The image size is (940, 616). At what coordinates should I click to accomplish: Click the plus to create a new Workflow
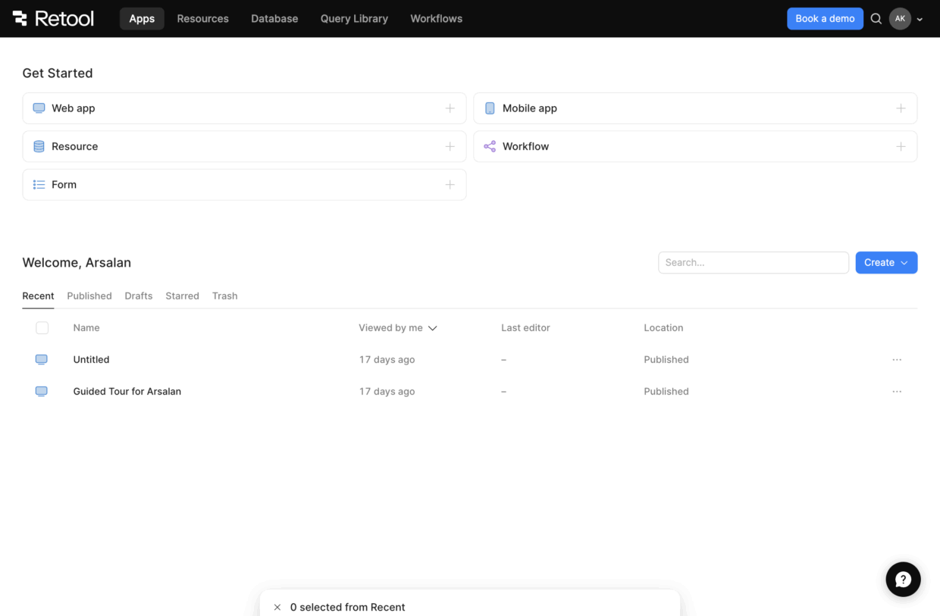pos(901,145)
